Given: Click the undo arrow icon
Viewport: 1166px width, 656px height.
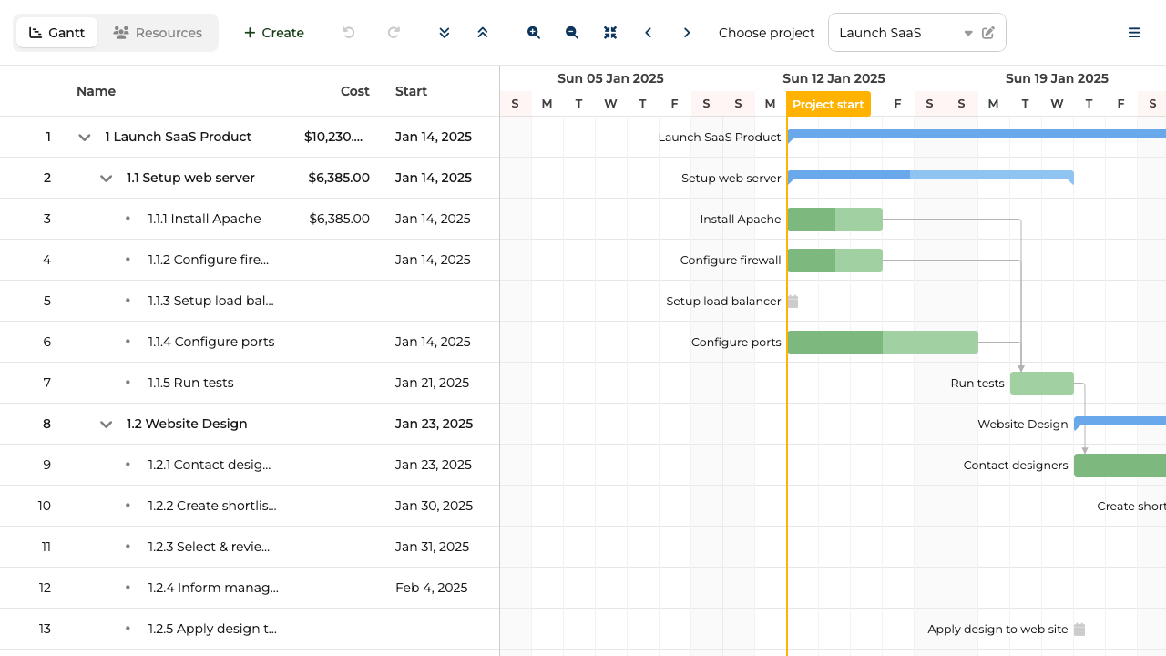Looking at the screenshot, I should (348, 33).
